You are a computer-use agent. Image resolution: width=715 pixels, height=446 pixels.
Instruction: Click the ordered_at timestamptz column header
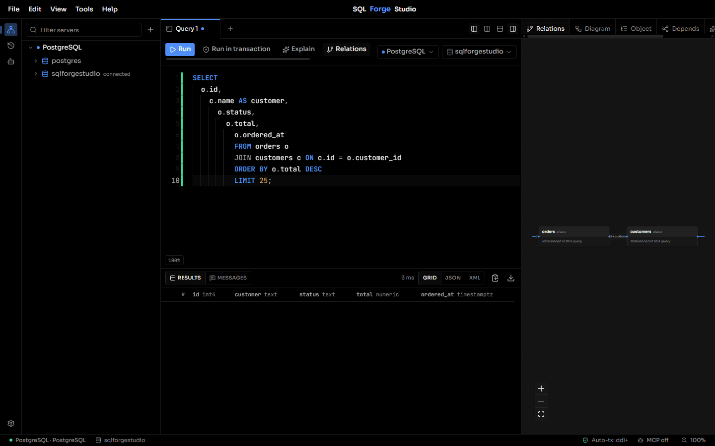click(457, 294)
